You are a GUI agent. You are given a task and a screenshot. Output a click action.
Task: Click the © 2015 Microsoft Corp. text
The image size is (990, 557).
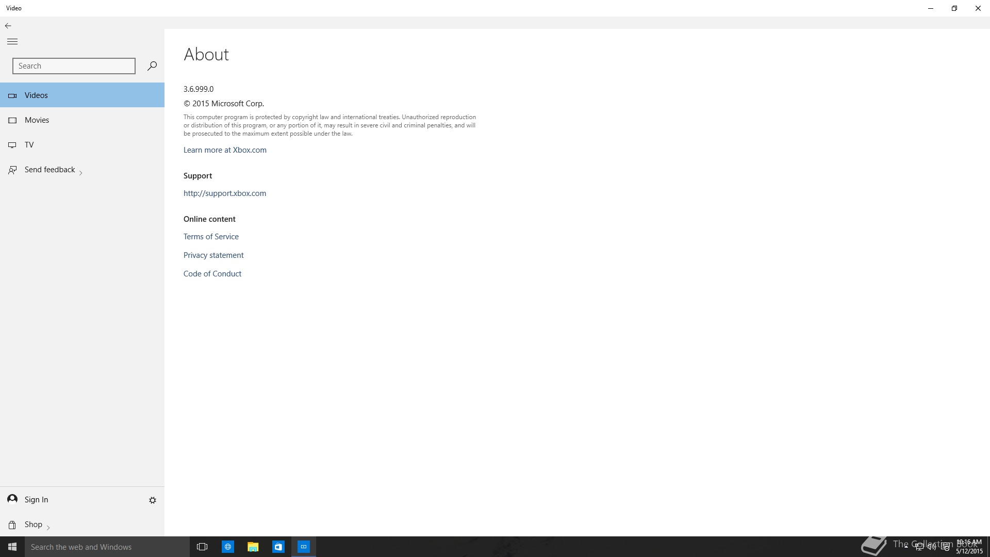pyautogui.click(x=224, y=103)
